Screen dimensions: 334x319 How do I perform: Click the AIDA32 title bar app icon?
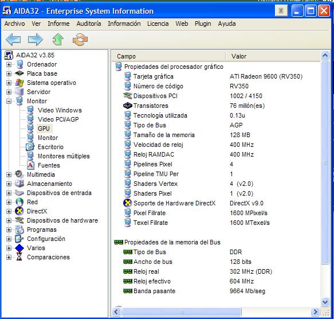(7, 10)
